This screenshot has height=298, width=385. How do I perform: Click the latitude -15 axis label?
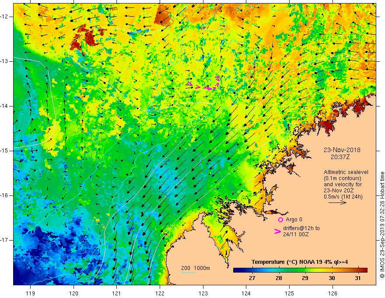4,151
